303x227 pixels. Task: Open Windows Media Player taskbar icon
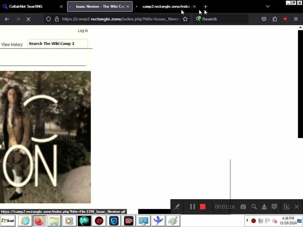69,220
